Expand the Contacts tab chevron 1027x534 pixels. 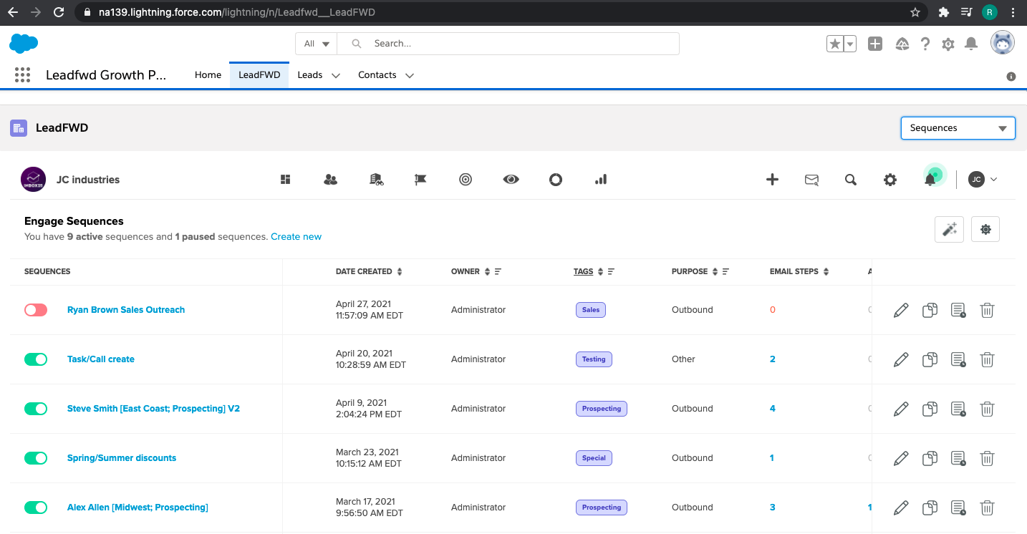click(x=410, y=75)
